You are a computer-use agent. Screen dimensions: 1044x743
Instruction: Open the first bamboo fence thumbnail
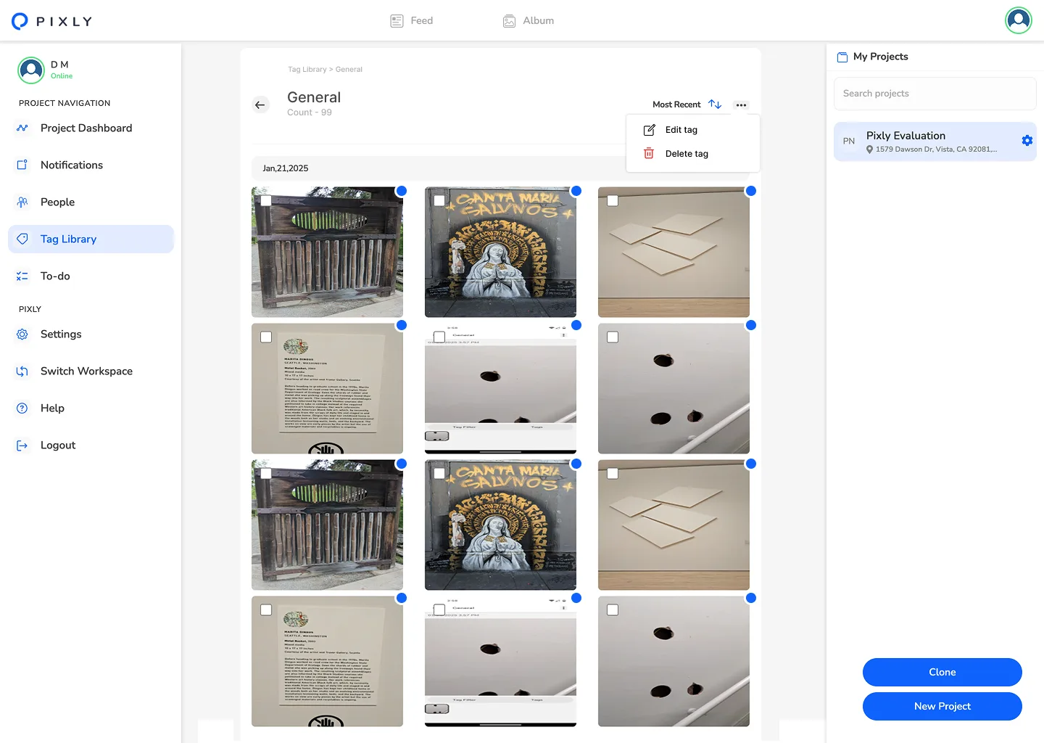coord(327,253)
